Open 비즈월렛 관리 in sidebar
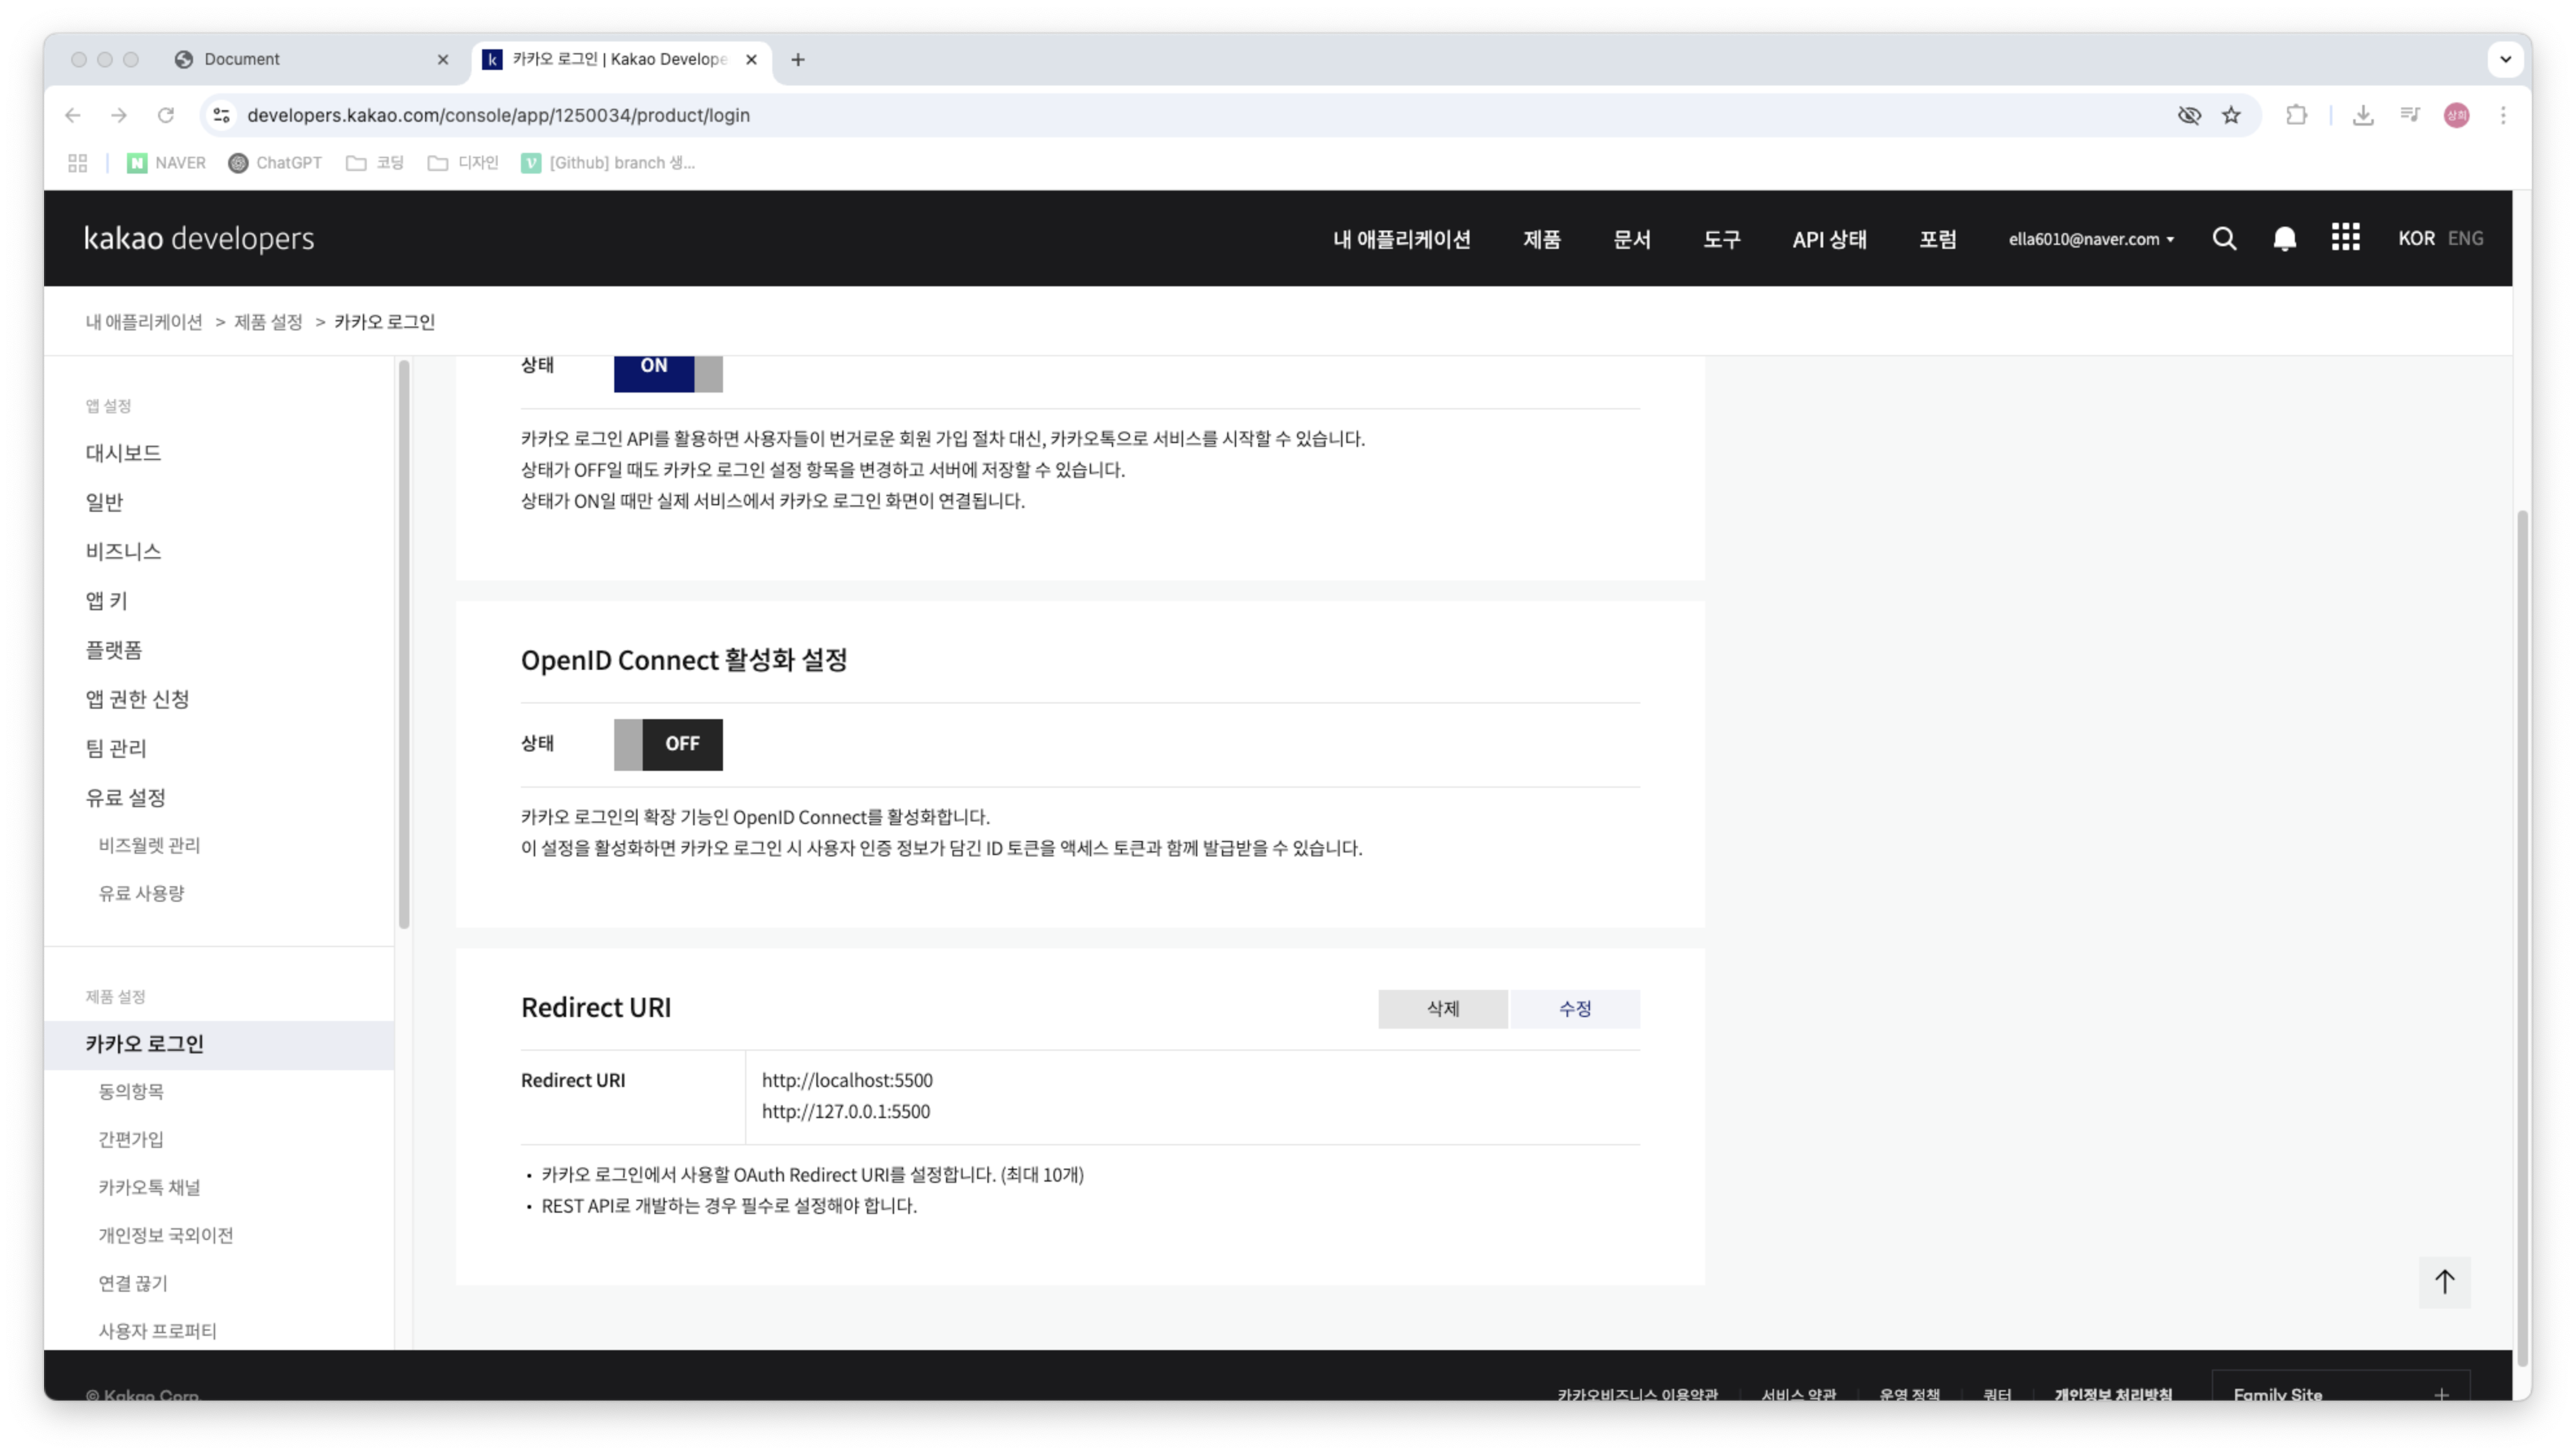Viewport: 2576px width, 1455px height. pos(149,845)
